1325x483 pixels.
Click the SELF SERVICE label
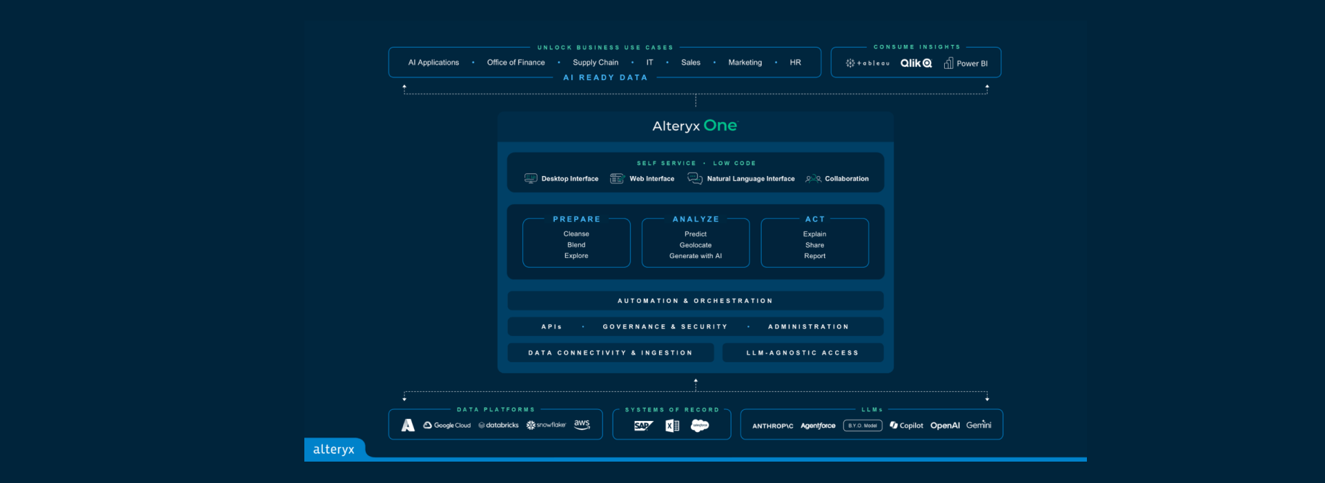click(x=667, y=164)
